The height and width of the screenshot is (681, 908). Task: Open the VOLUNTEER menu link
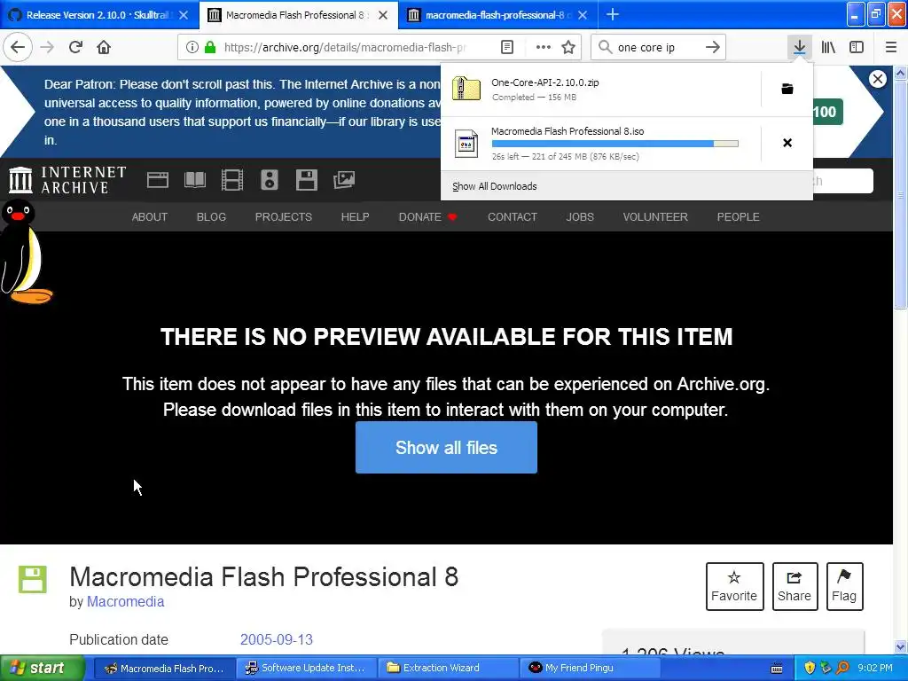655,217
